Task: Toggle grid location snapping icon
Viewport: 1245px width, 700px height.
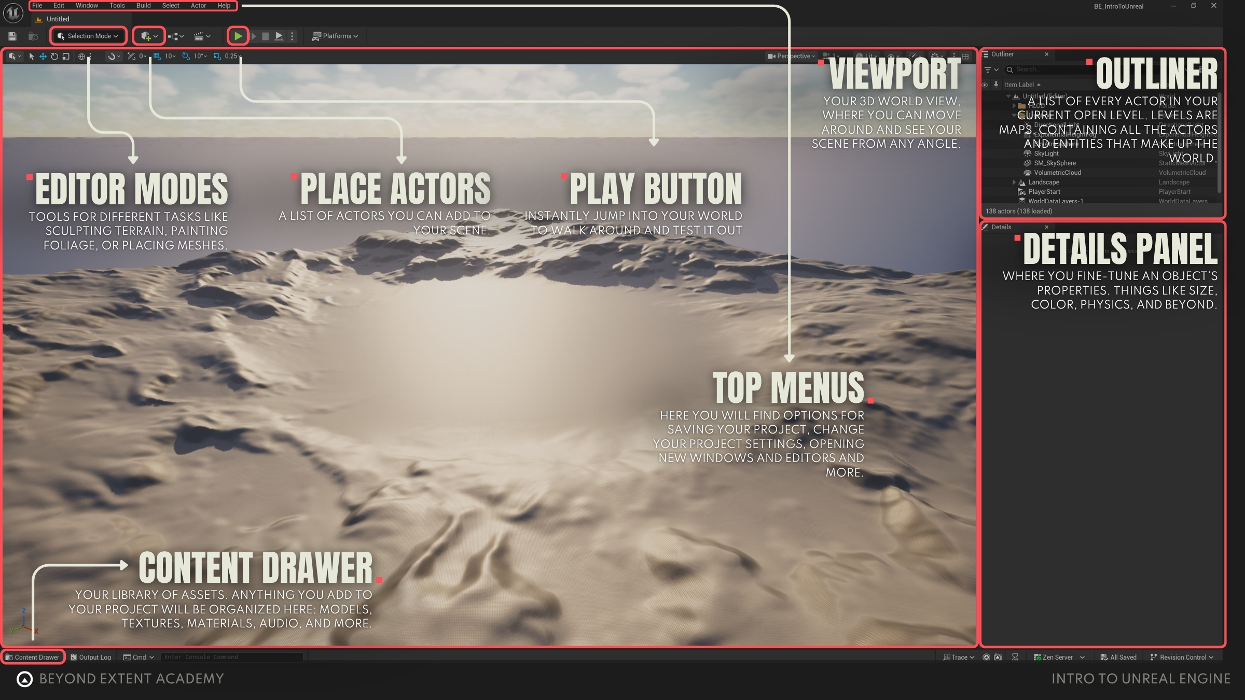Action: (157, 56)
